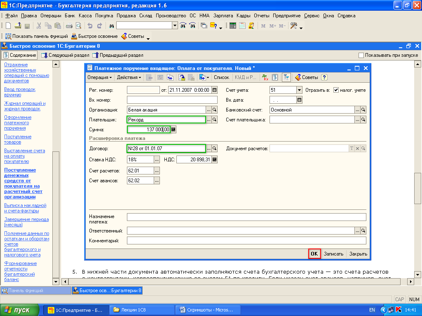Viewport: 422px width, 316px height.
Task: Click the пуск Start button
Action: pos(19,310)
